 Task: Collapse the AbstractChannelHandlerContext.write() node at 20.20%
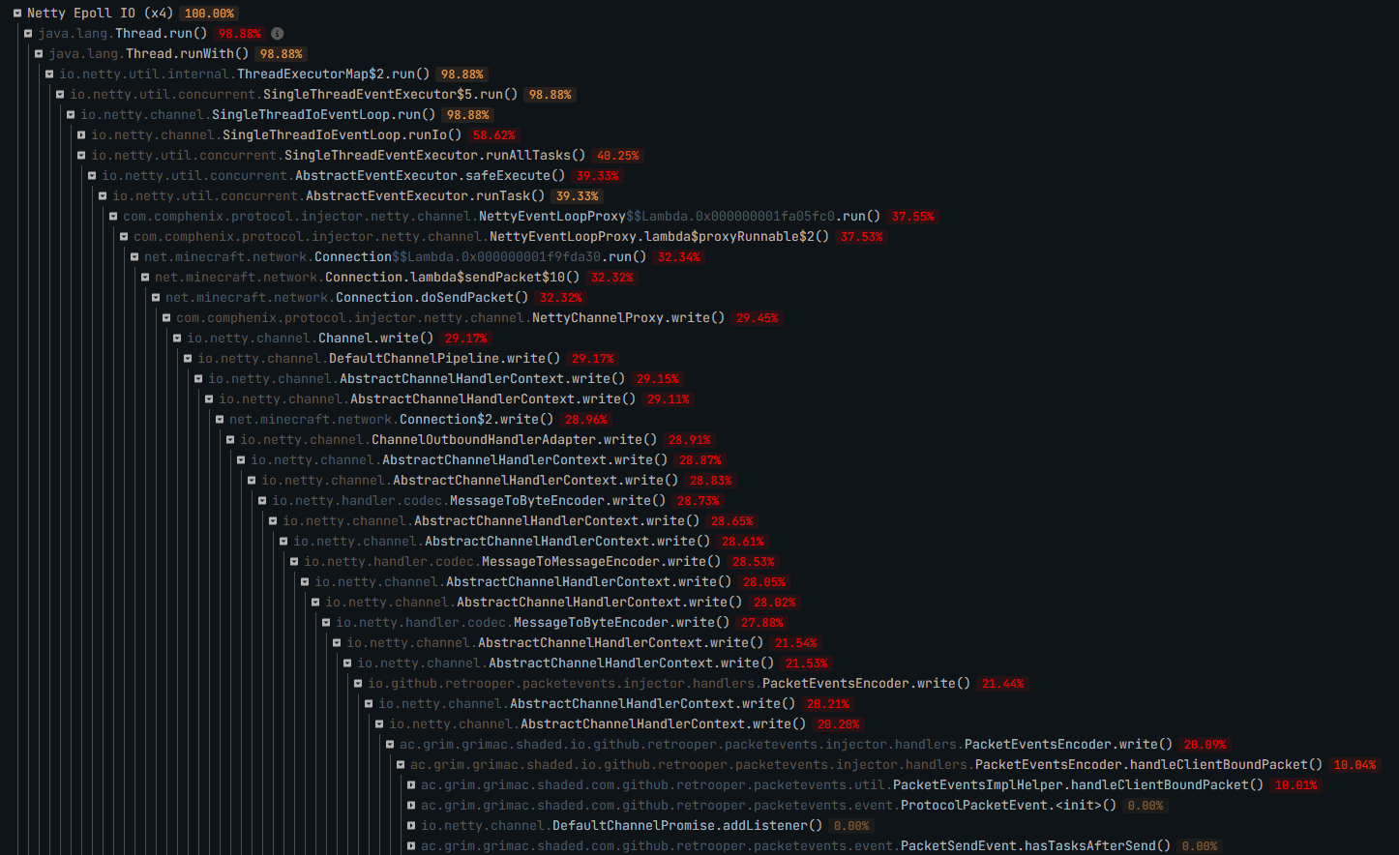[379, 724]
